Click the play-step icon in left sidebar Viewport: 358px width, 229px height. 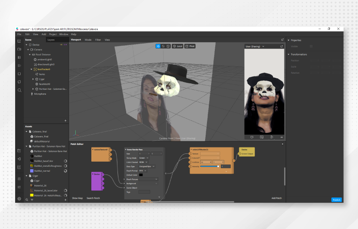click(19, 65)
